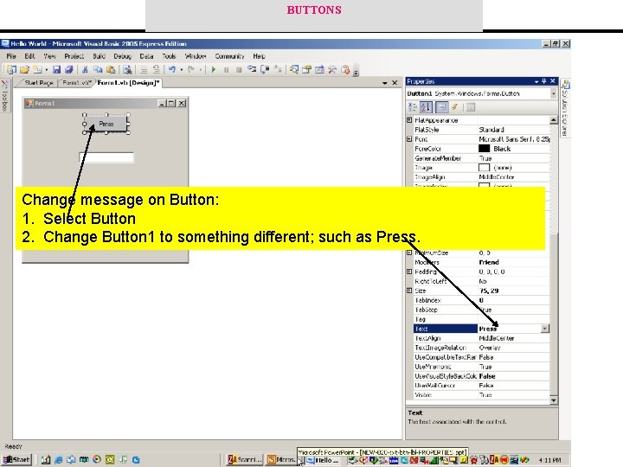
Task: Open the collapsed Toolbox side tab
Action: coord(5,95)
